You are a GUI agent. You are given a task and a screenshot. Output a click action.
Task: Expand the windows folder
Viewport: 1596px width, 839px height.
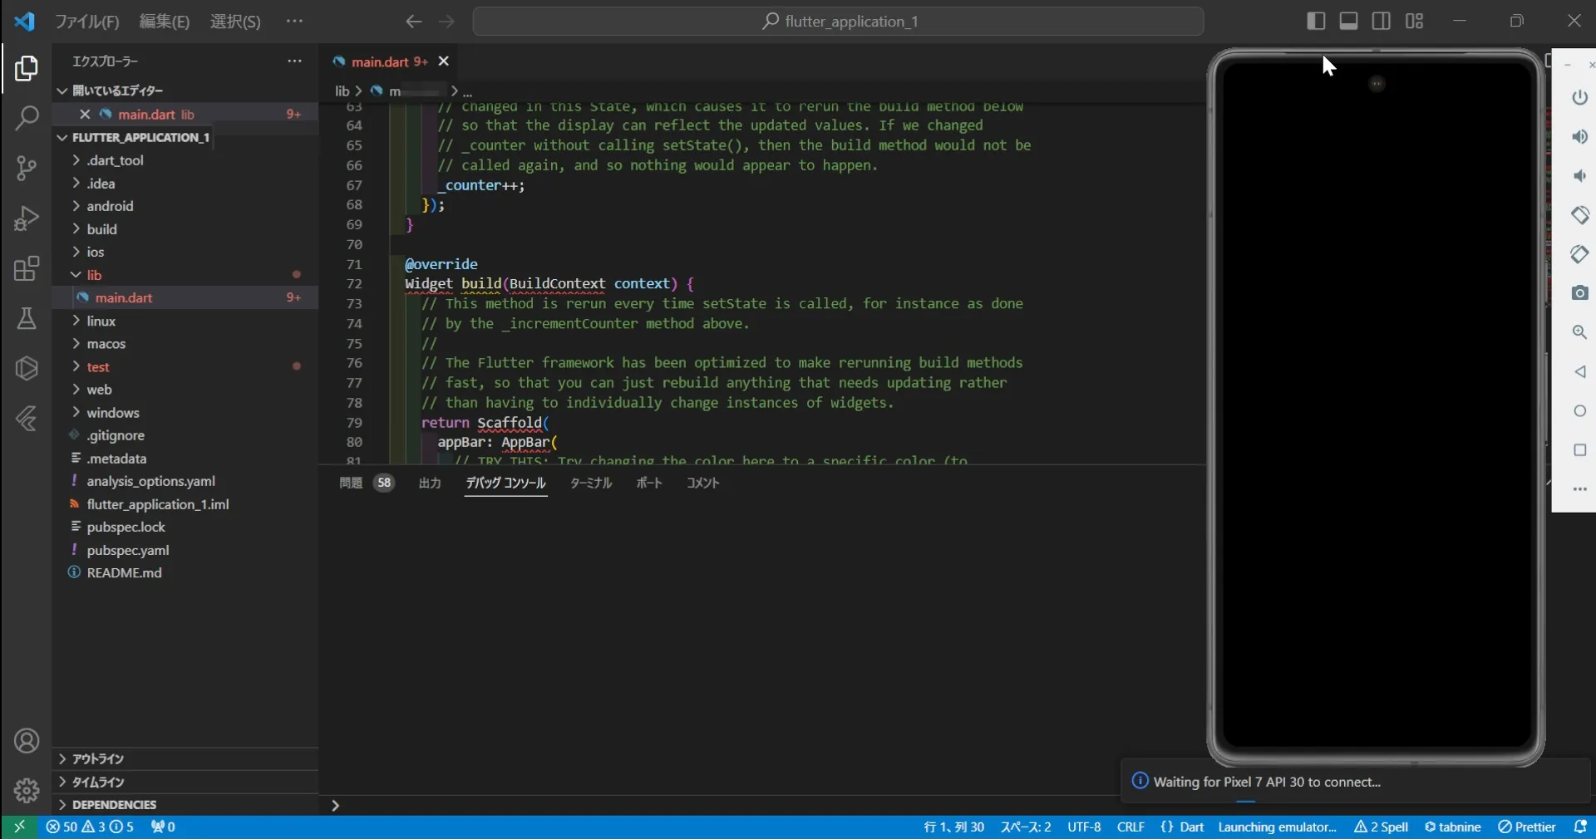point(185,413)
